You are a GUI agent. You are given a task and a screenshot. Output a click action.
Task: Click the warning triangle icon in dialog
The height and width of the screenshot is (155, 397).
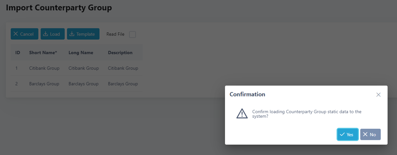tap(242, 113)
